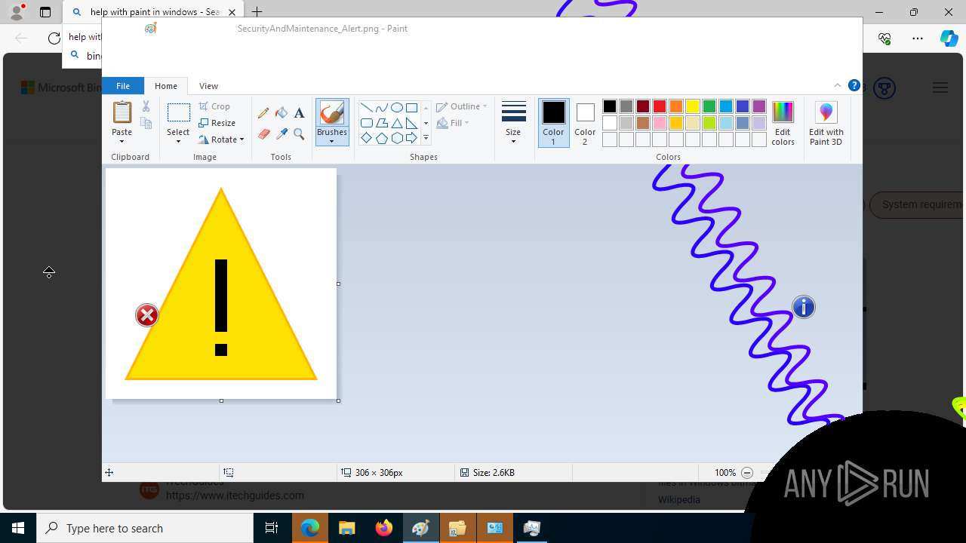Choose the Diamond shape
This screenshot has height=543, width=966.
click(x=366, y=138)
